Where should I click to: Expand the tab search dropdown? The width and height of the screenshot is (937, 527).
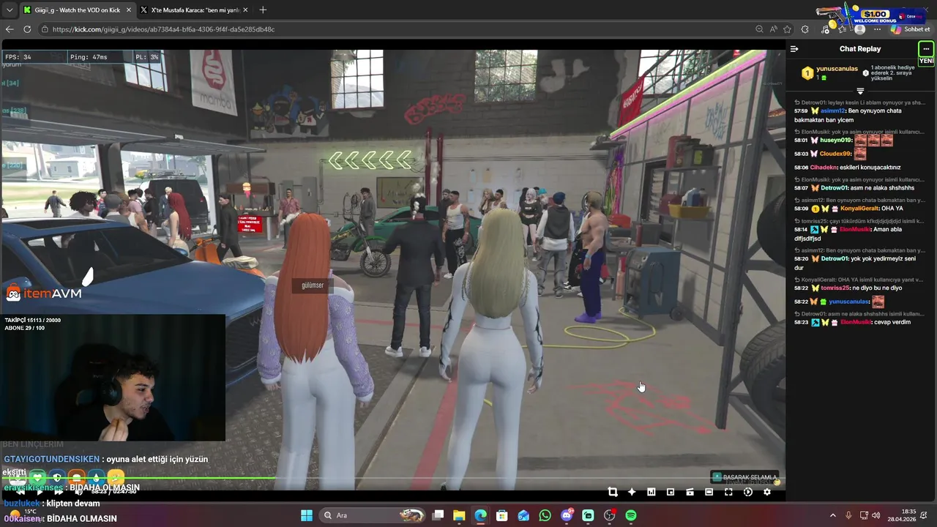coord(10,10)
